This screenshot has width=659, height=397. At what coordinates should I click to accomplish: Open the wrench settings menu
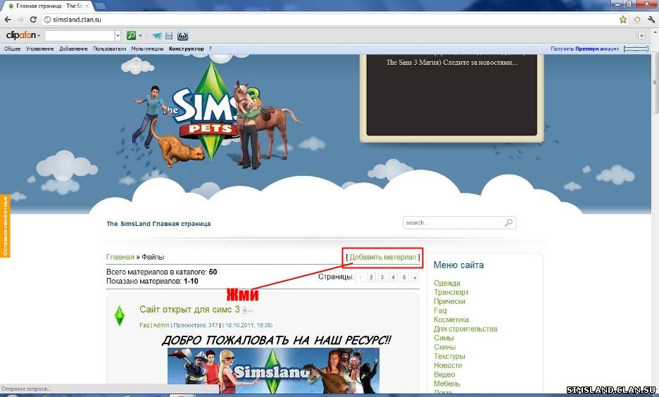coord(651,20)
